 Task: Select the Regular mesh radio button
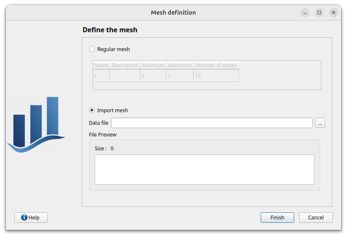tap(92, 49)
